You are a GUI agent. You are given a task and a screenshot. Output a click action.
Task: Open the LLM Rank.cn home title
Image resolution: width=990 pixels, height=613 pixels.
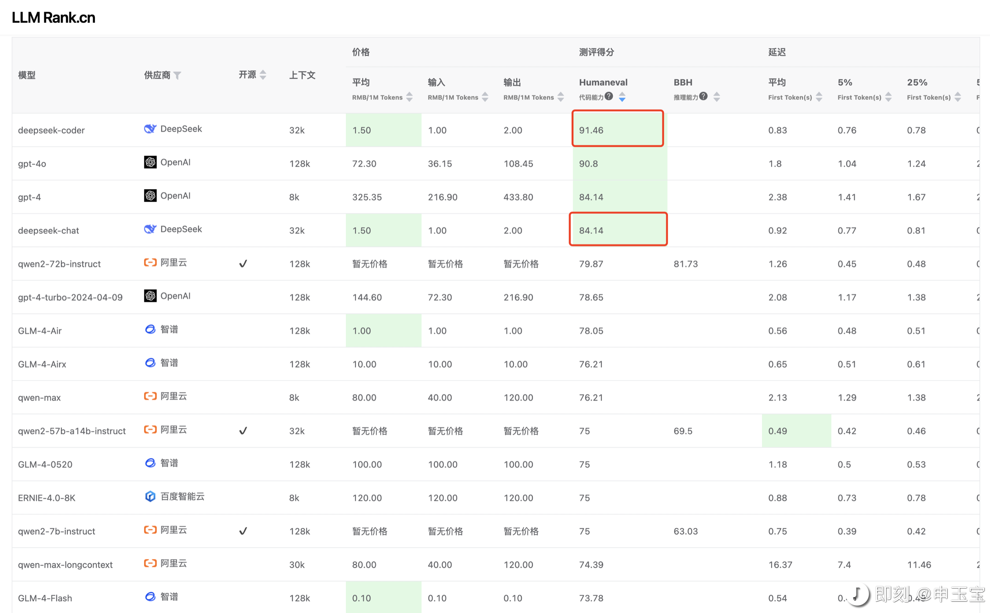[54, 18]
